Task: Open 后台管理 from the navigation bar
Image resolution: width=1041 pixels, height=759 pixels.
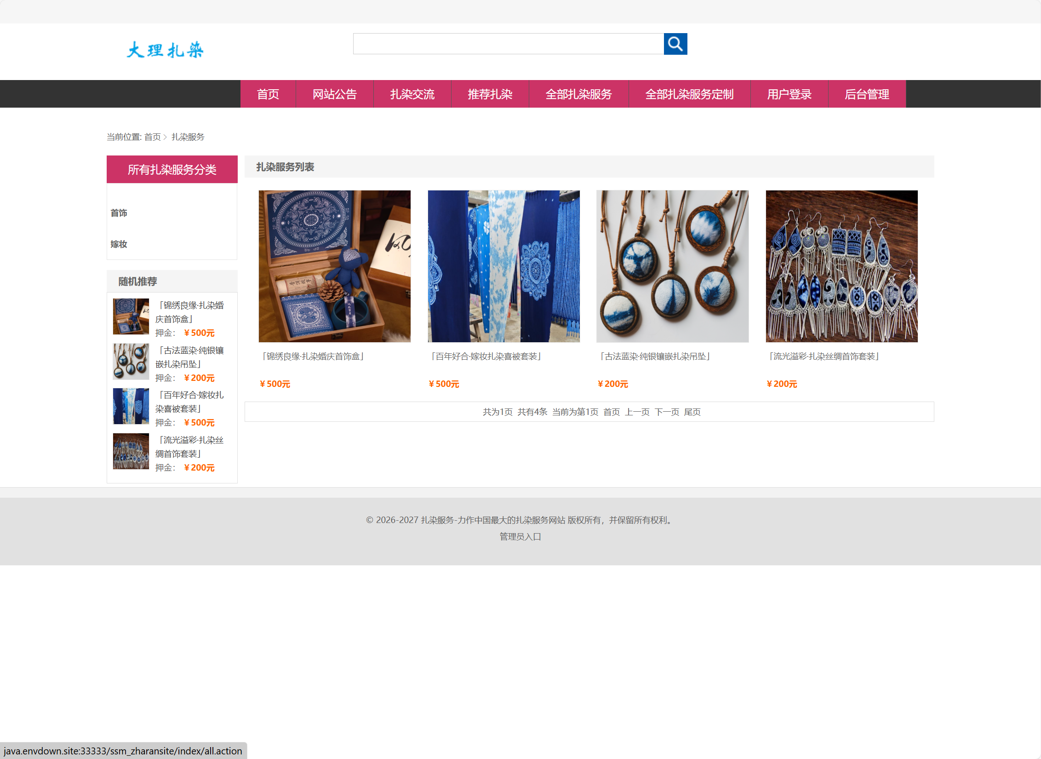Action: pyautogui.click(x=867, y=94)
